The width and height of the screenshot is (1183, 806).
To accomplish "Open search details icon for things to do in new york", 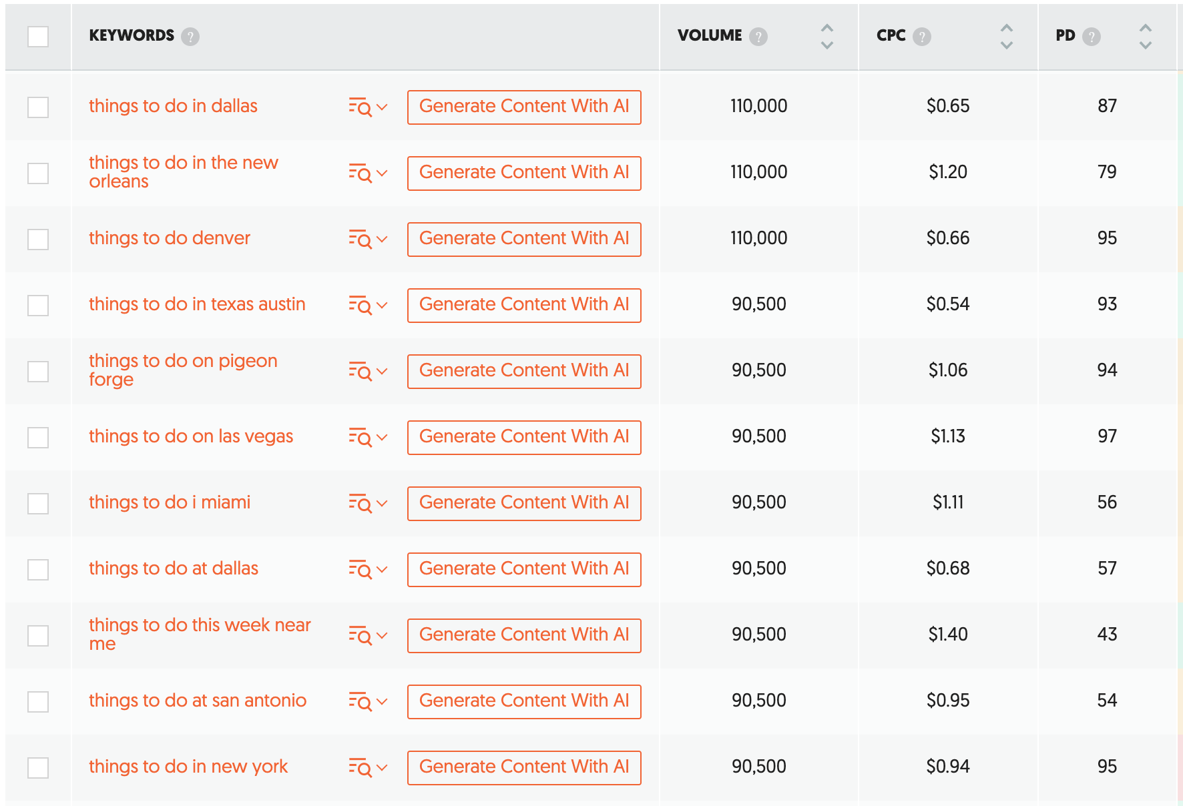I will pos(360,767).
